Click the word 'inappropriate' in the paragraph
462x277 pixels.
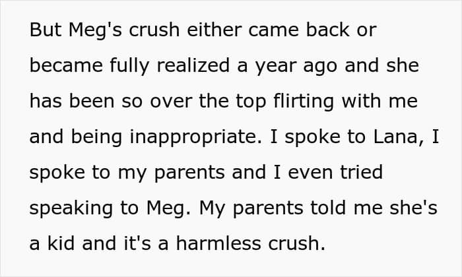click(195, 138)
